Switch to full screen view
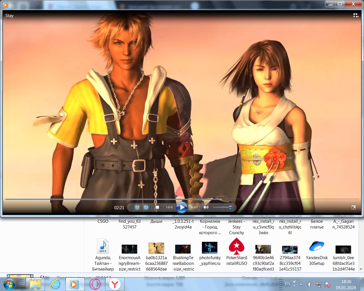This screenshot has width=364, height=291. 353,208
